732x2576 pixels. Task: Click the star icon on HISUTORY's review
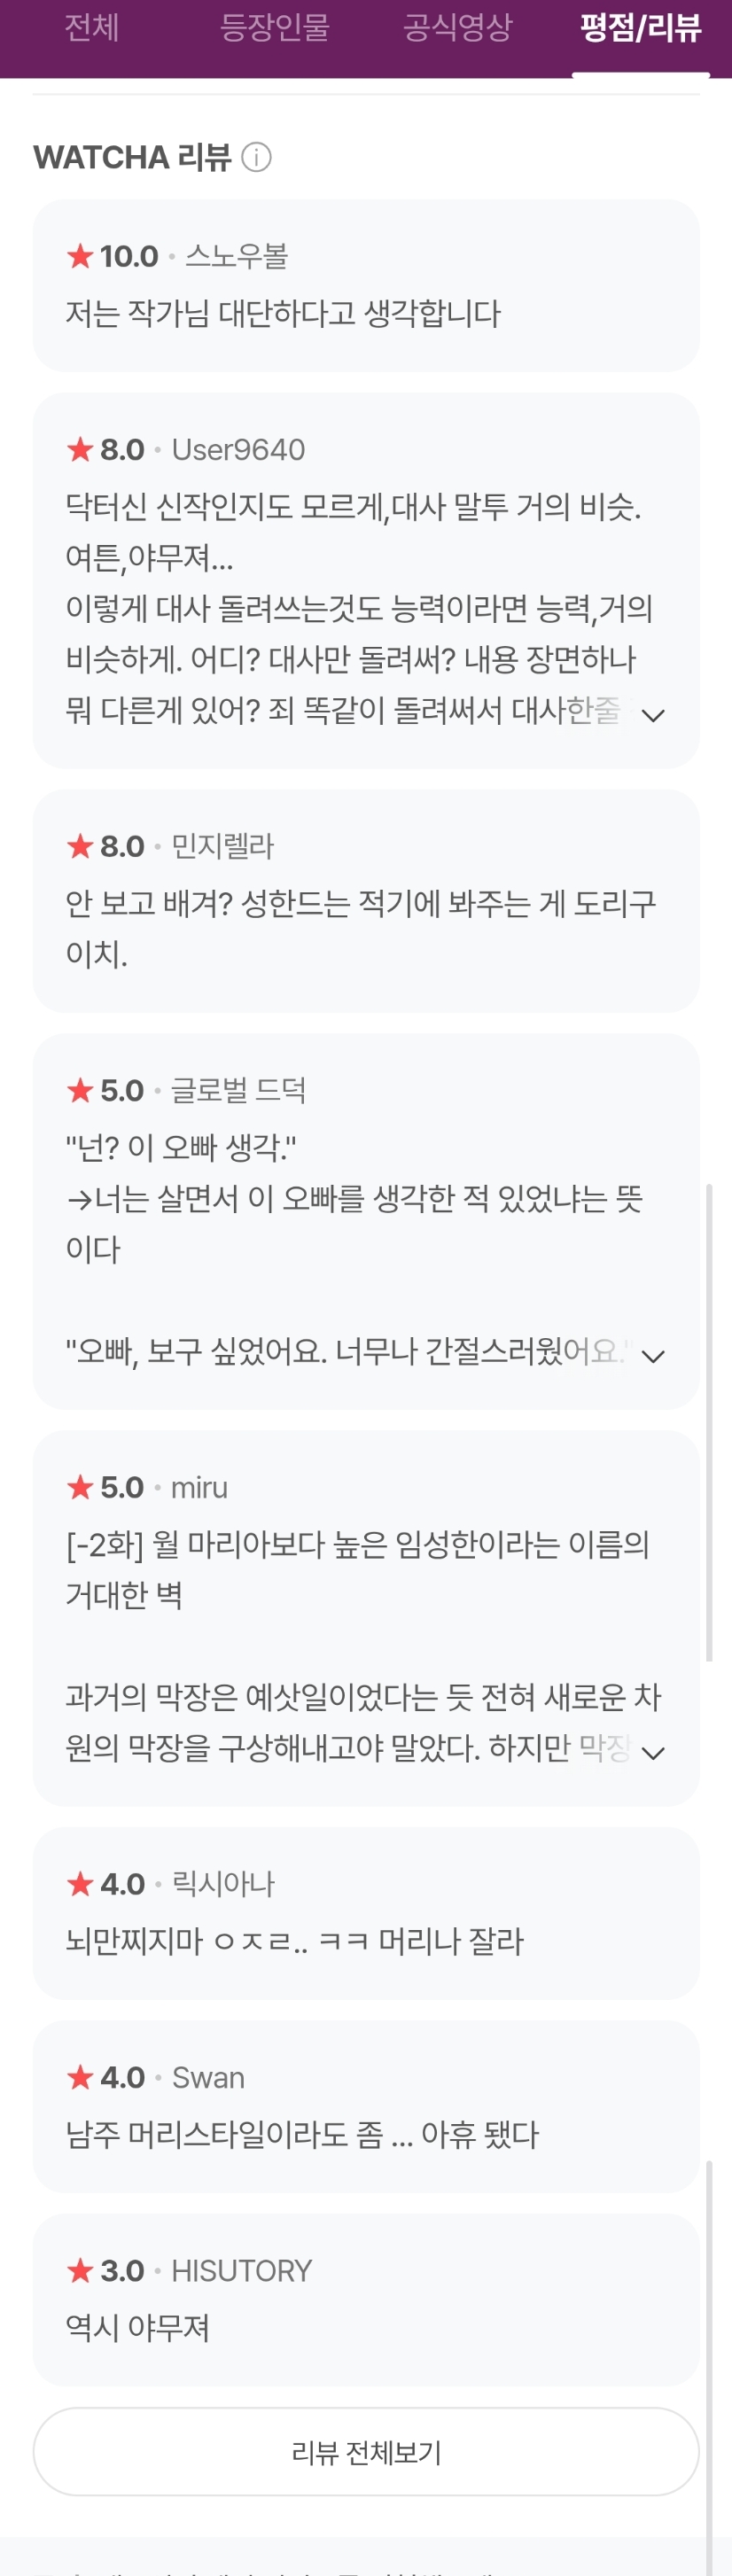coord(80,2271)
